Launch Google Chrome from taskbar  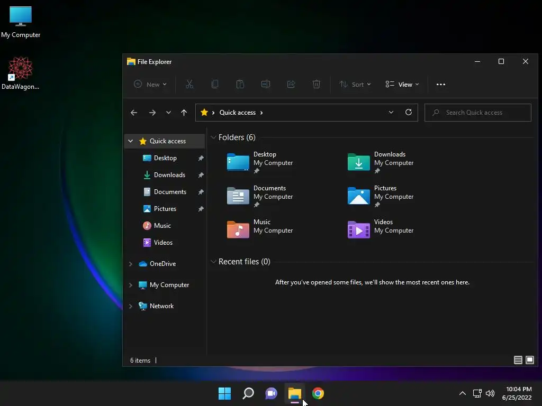click(x=318, y=393)
